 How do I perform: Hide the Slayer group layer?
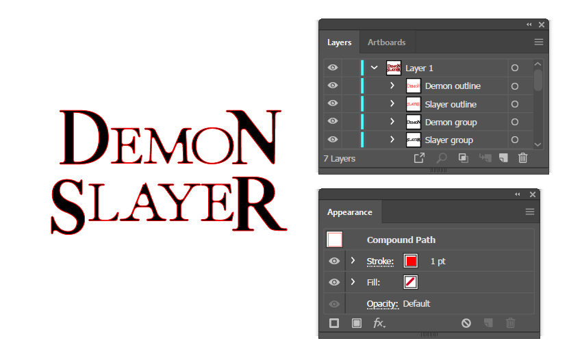click(x=333, y=139)
